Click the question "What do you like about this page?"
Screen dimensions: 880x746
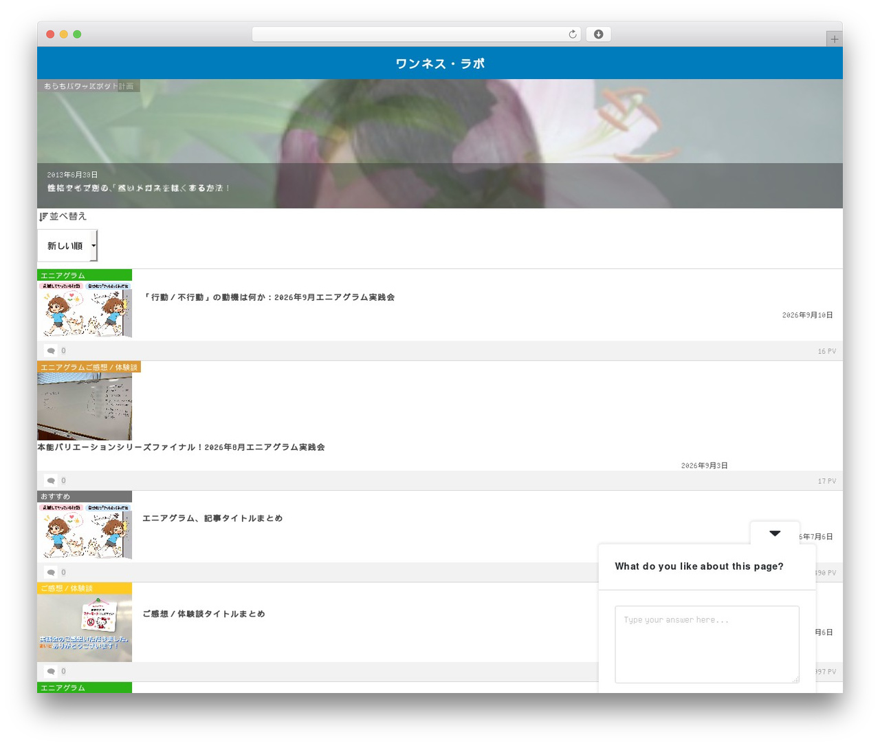click(699, 566)
